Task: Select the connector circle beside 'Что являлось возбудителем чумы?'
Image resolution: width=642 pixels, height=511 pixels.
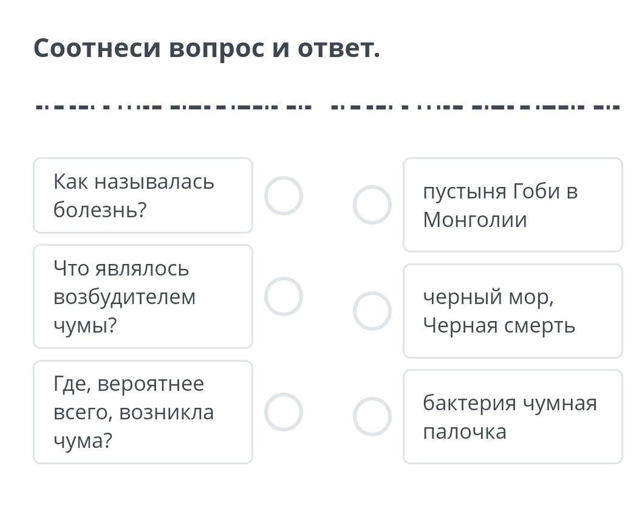Action: point(284,296)
